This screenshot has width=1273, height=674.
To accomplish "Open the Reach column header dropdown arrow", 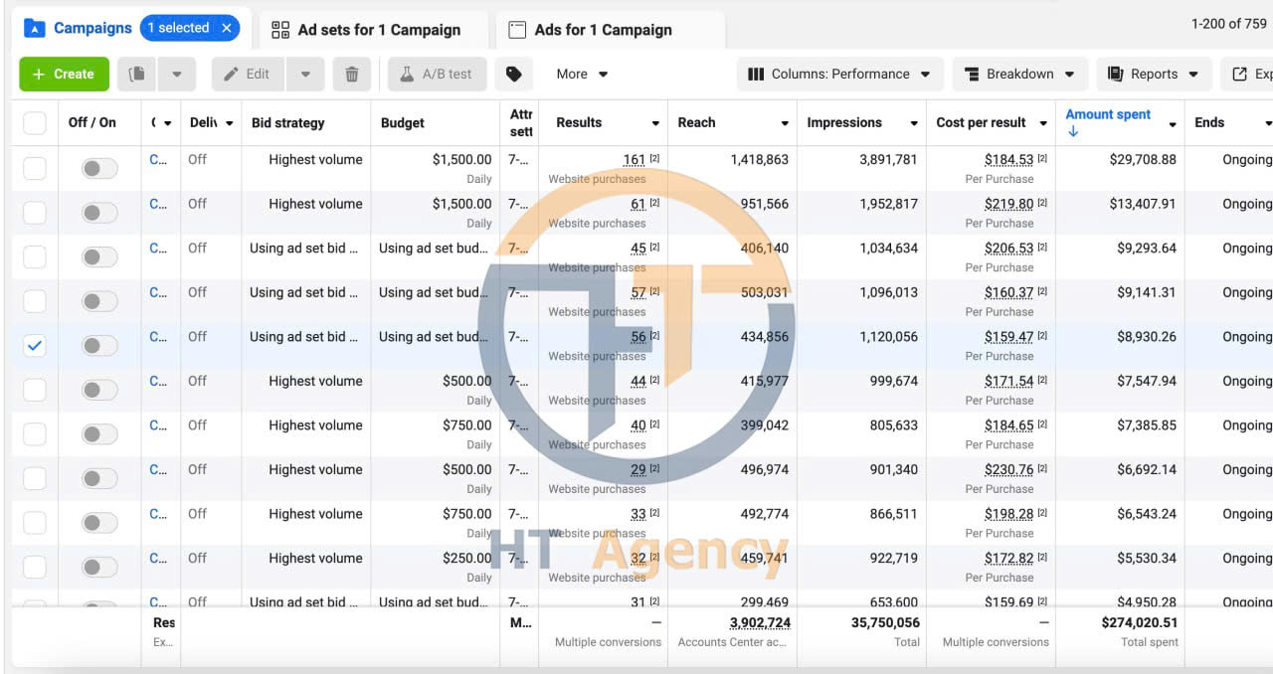I will coord(785,123).
